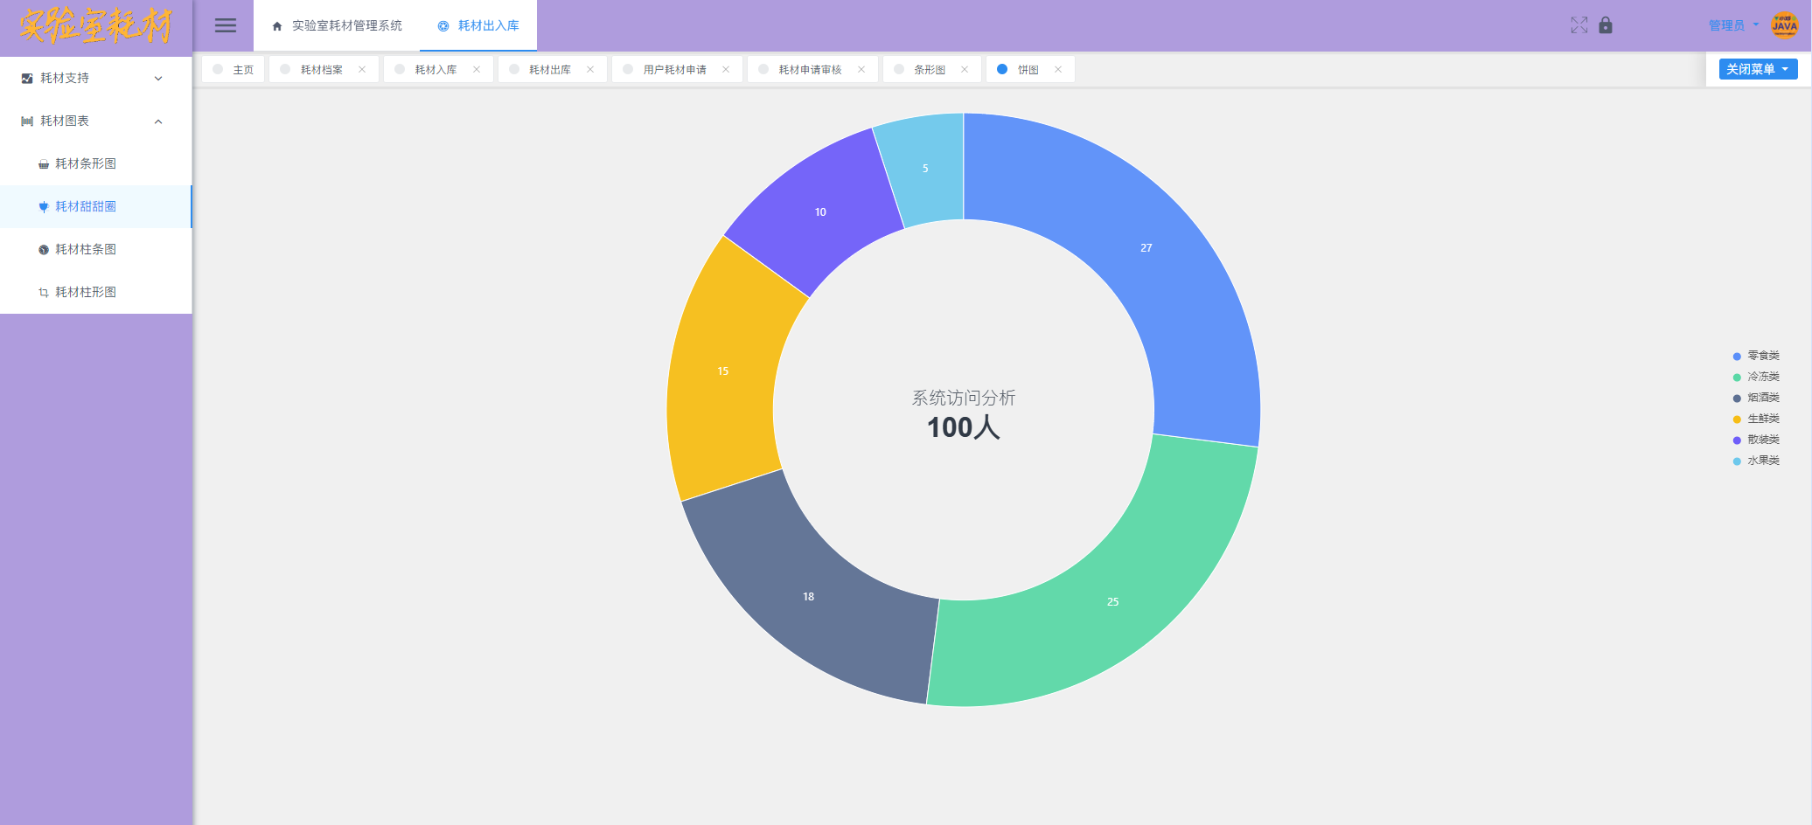The image size is (1812, 825).
Task: Toggle 零食类 legend series visibility
Action: pos(1755,356)
